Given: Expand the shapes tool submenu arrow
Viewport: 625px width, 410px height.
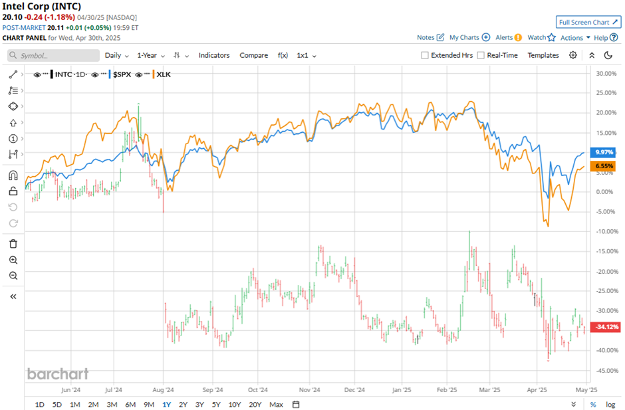Looking at the screenshot, I should coord(22,106).
